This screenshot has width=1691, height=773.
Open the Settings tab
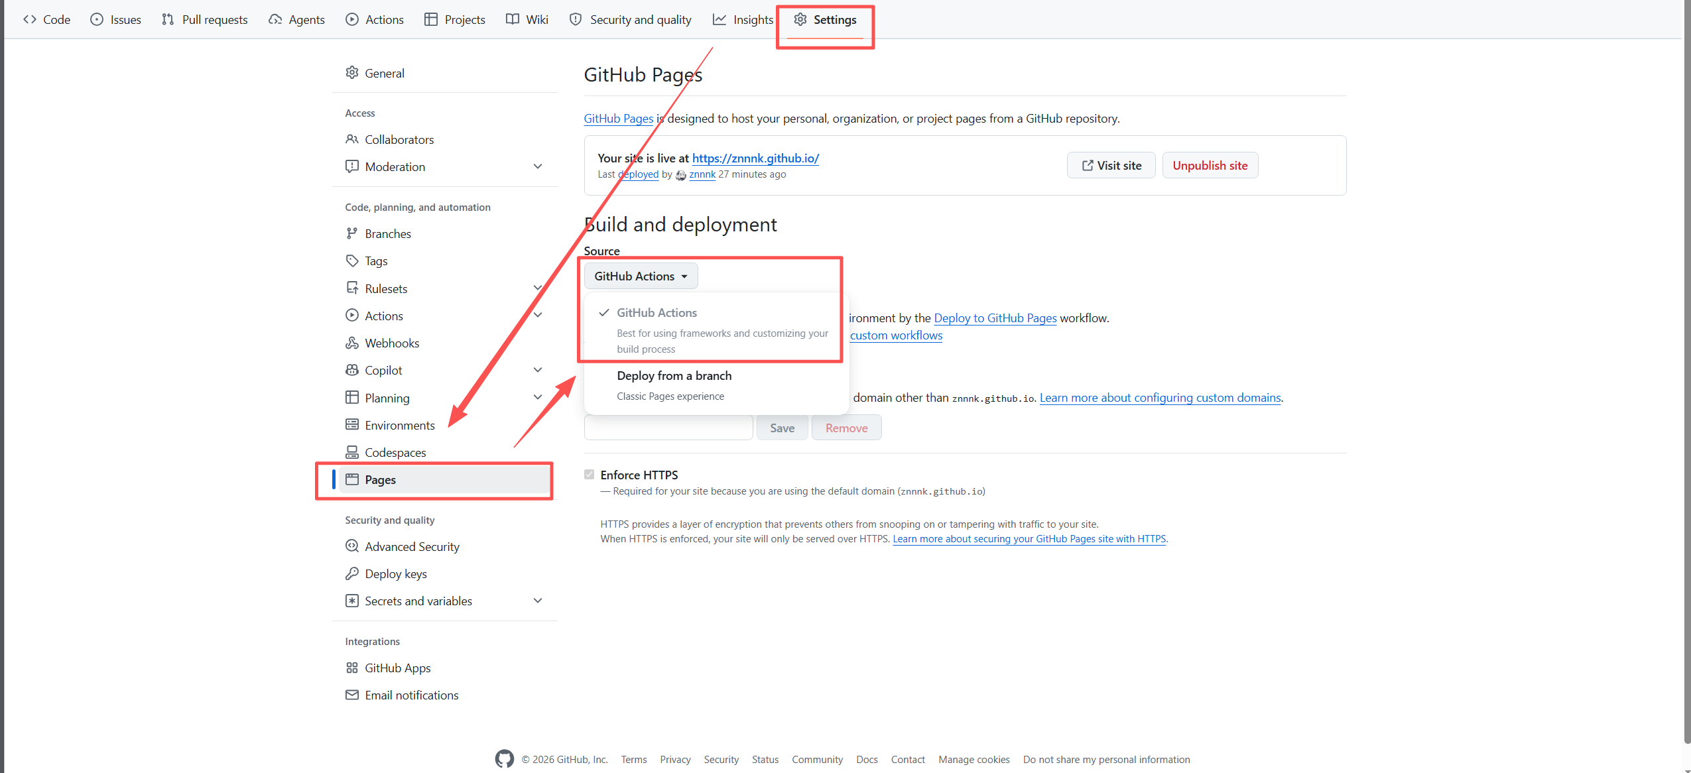pos(825,19)
